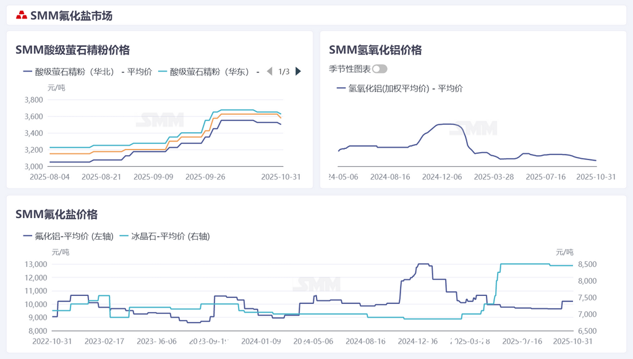Screen dimensions: 633x359
Task: Click the dark blue 氟化铝 legend line marker
Action: coord(28,236)
